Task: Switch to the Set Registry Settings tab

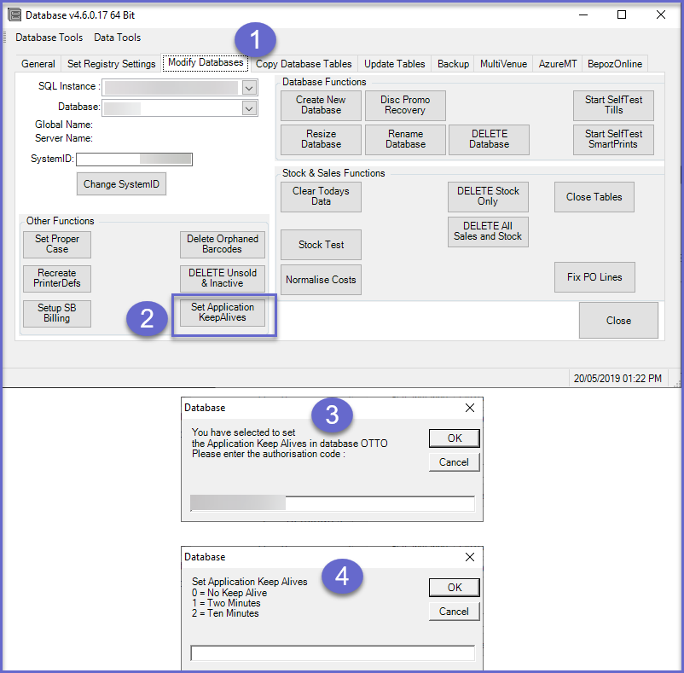Action: pos(112,64)
